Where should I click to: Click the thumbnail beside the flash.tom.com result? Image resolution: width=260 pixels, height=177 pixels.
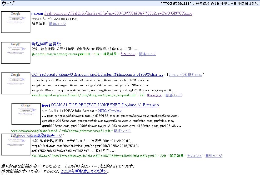pyautogui.click(x=16, y=22)
